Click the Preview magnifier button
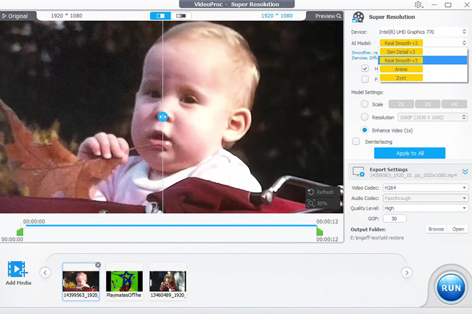The height and width of the screenshot is (314, 472). 328,16
